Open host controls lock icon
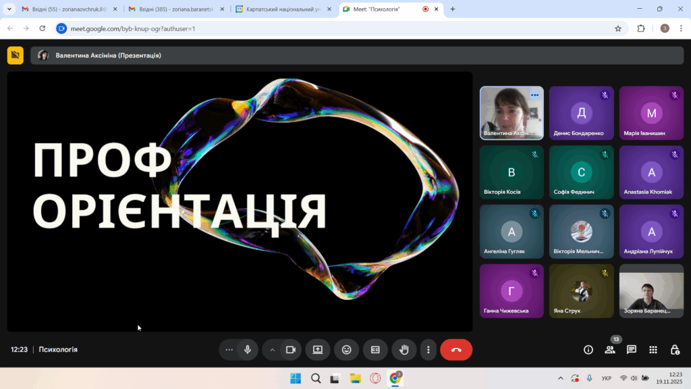Viewport: 691px width, 389px height. coord(675,350)
